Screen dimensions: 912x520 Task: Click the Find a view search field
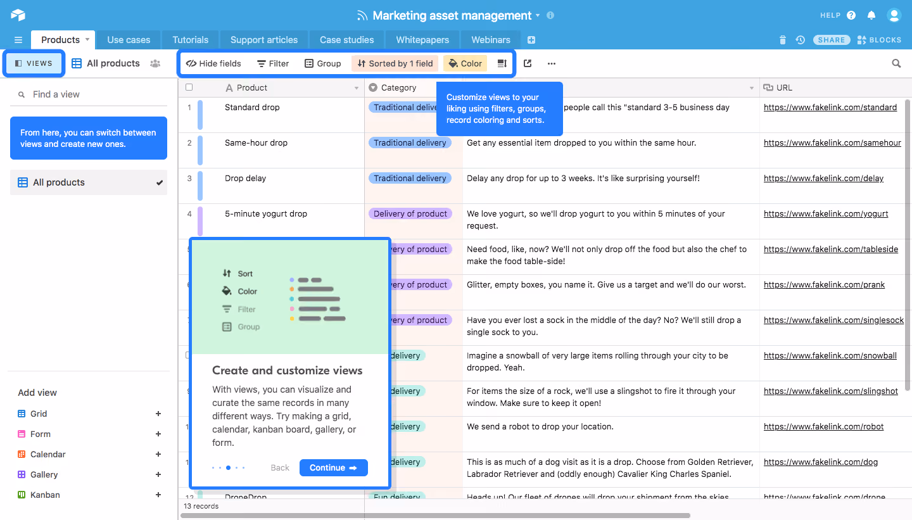tap(89, 94)
